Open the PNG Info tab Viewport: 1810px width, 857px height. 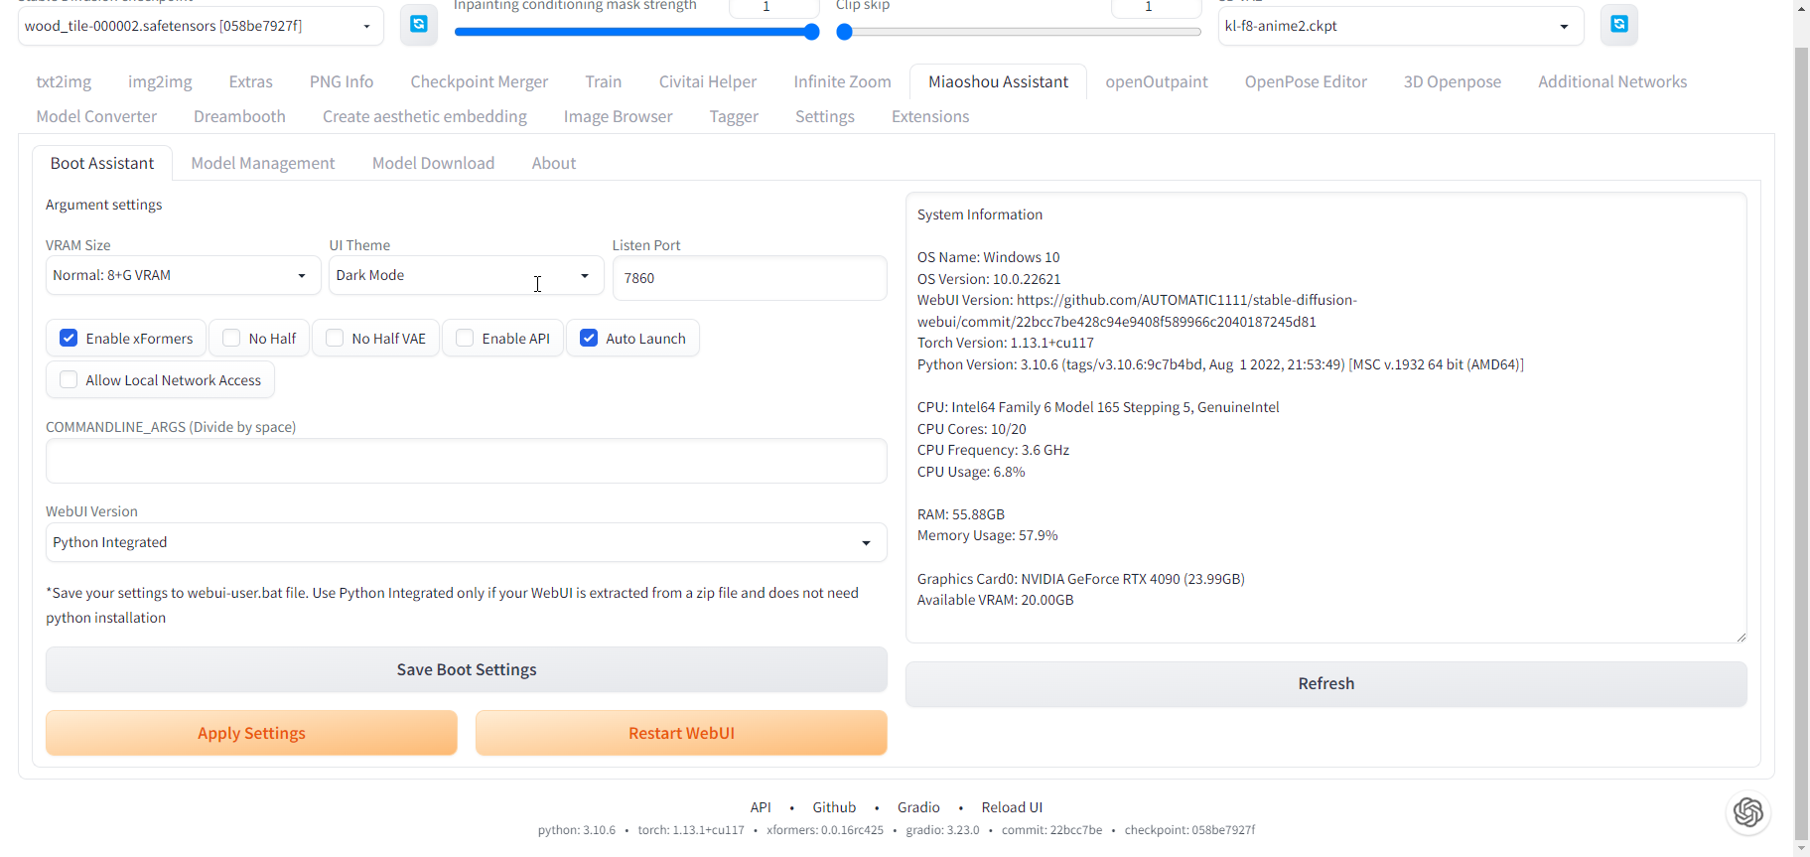click(x=342, y=81)
